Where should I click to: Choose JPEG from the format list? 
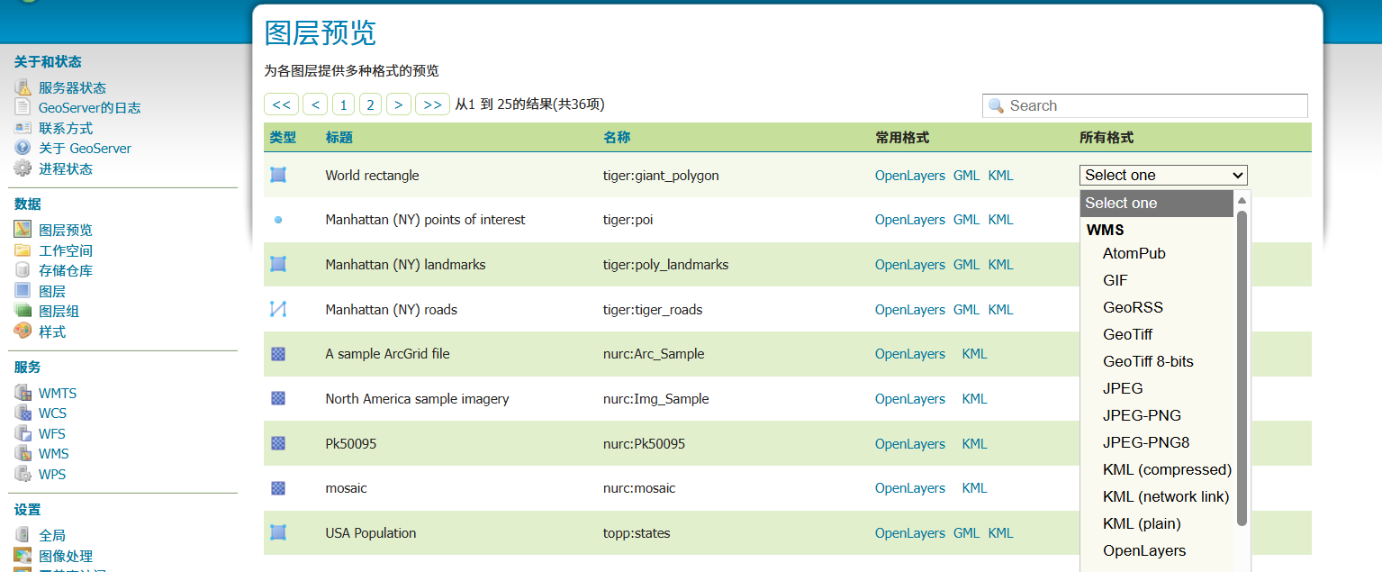[1123, 388]
